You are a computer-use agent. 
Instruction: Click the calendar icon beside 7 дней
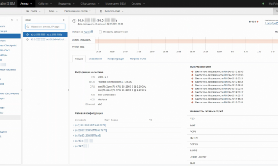tap(92, 32)
